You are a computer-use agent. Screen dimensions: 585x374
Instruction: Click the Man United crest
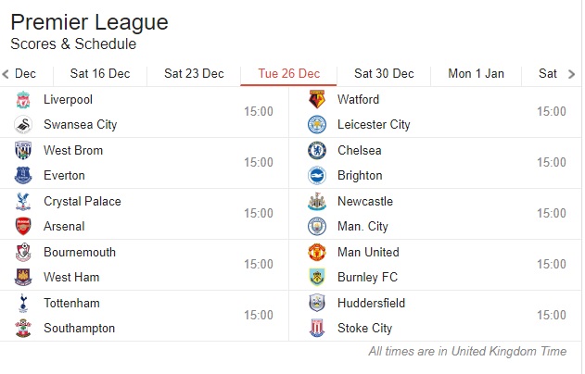[x=317, y=252]
